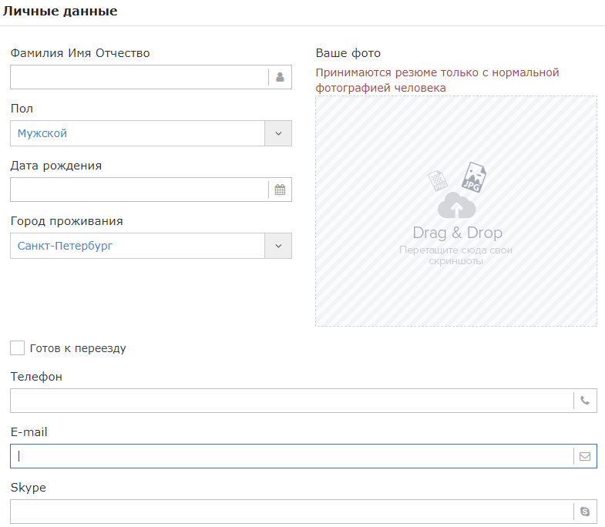Click the cloud upload icon
This screenshot has height=527, width=605.
point(456,206)
